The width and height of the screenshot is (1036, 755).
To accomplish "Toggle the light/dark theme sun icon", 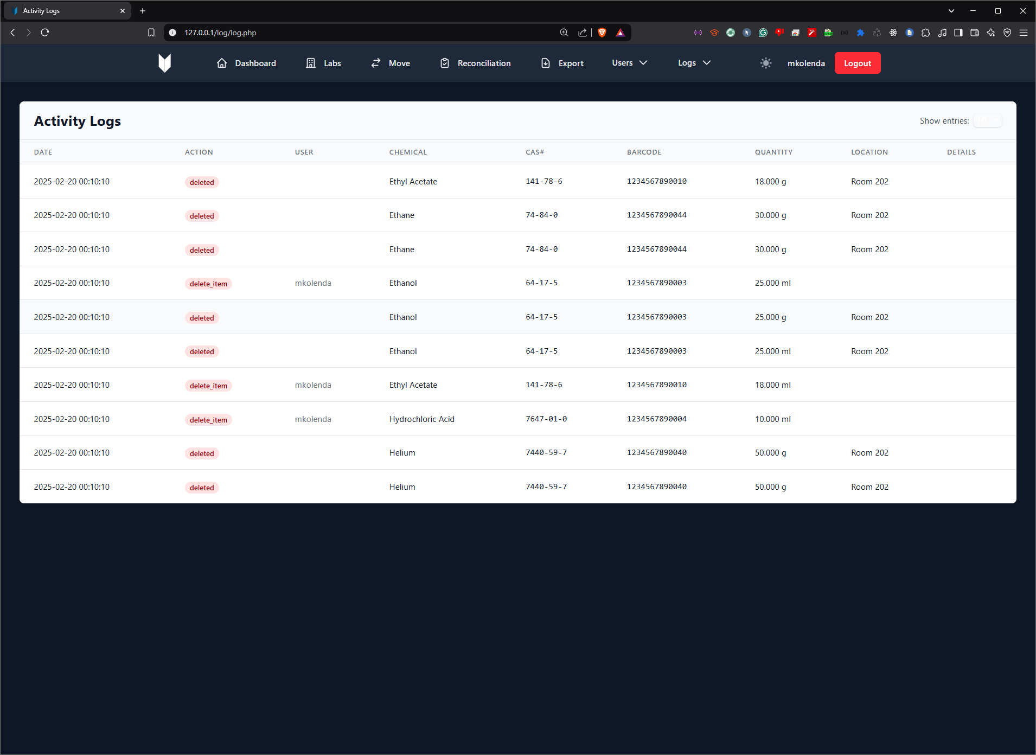I will [x=765, y=63].
